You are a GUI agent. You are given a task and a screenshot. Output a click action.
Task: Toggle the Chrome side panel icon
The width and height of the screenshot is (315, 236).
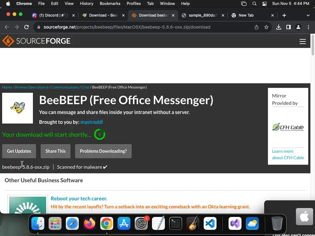(x=289, y=27)
